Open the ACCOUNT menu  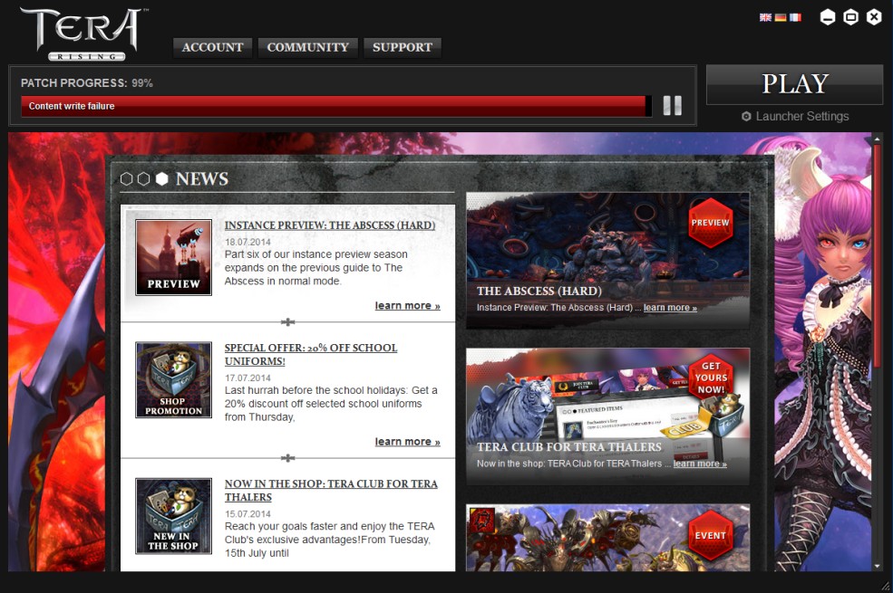[212, 47]
